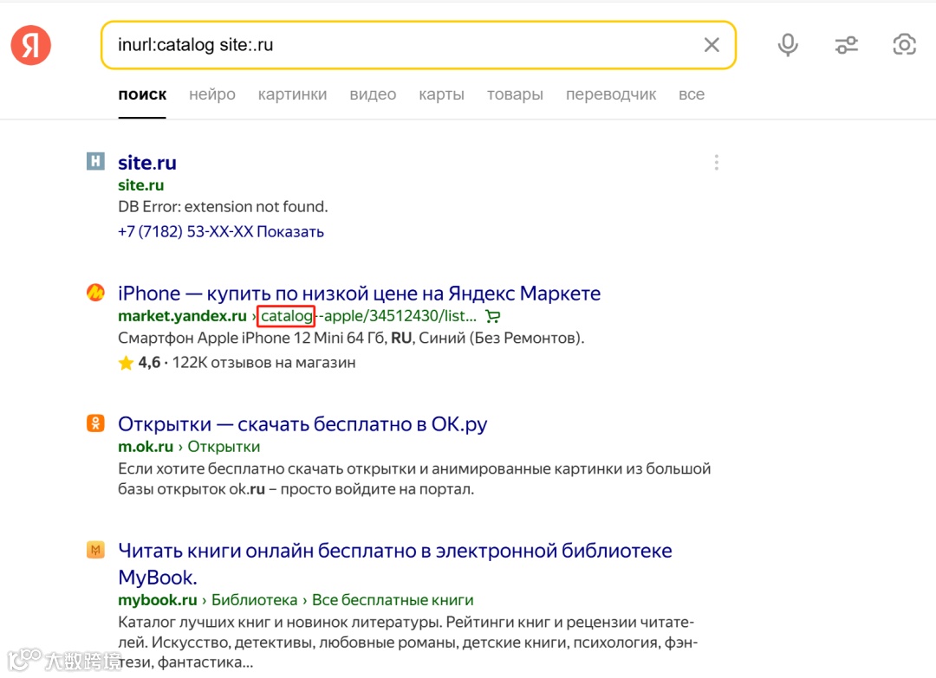936x678 pixels.
Task: Click the OK.ru orange favicon
Action: pyautogui.click(x=95, y=423)
